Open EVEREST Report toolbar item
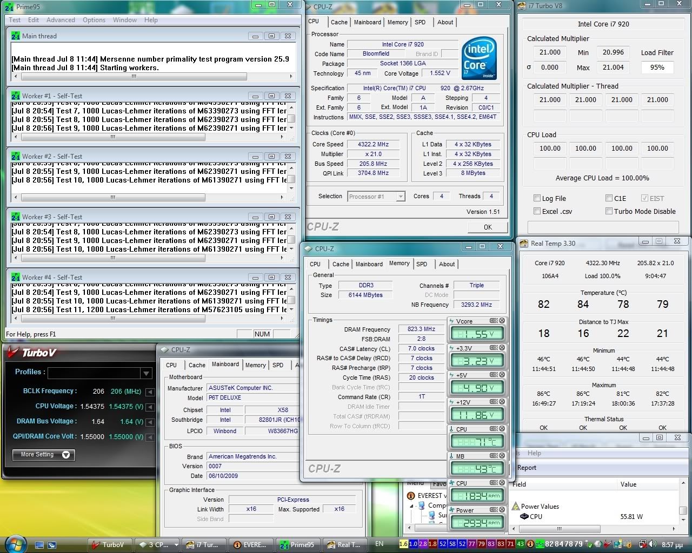692x553 pixels. tap(527, 468)
